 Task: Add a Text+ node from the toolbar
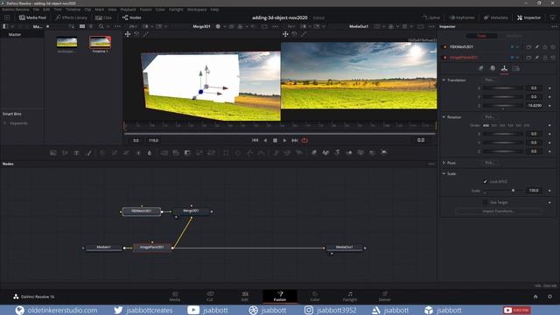pyautogui.click(x=76, y=153)
